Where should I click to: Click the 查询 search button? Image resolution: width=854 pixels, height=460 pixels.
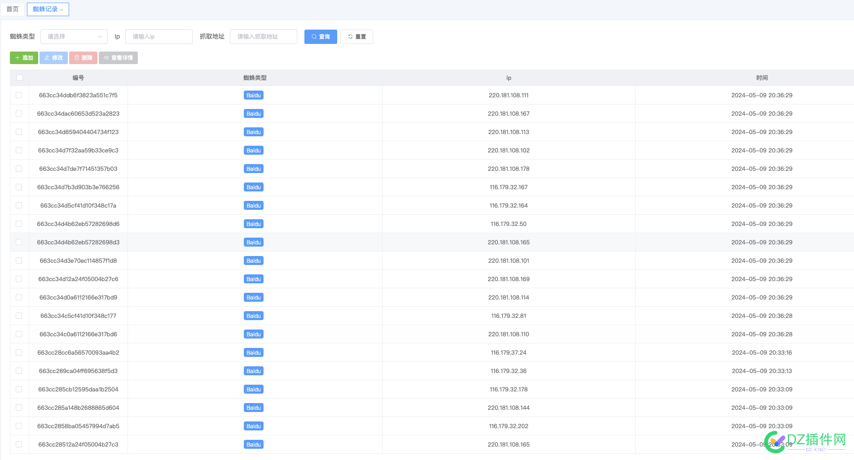[x=321, y=37]
